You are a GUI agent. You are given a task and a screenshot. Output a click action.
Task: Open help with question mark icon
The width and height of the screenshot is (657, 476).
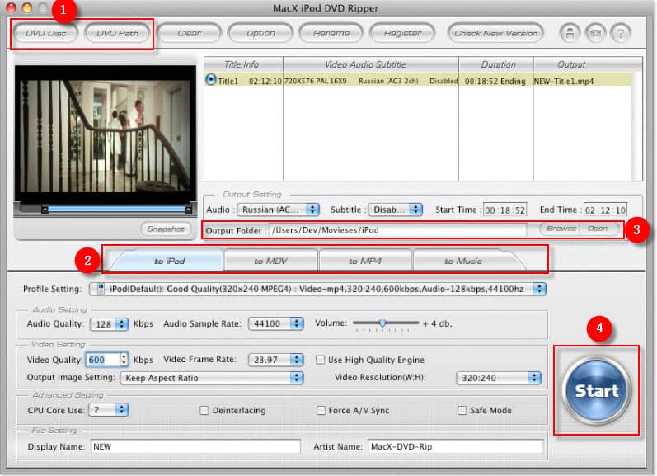(619, 33)
